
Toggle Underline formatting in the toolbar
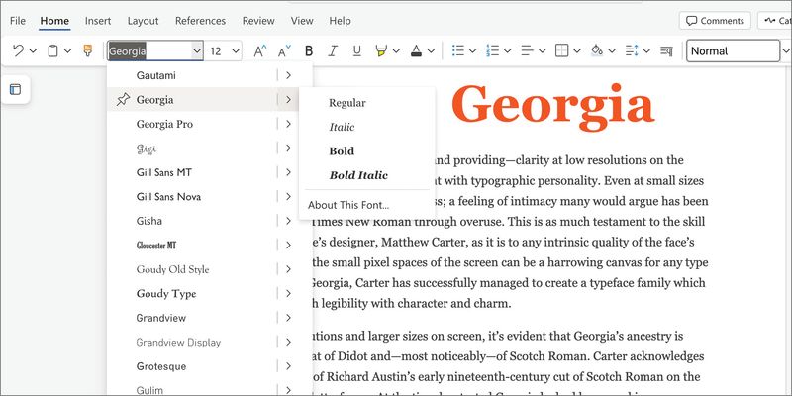pyautogui.click(x=355, y=50)
